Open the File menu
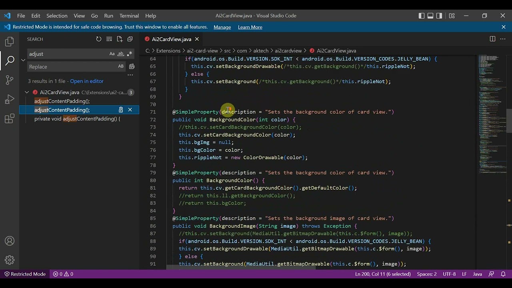512x288 pixels. coord(21,16)
